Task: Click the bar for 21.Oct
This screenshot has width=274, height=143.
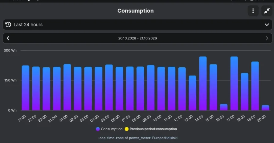Action: tap(57, 89)
